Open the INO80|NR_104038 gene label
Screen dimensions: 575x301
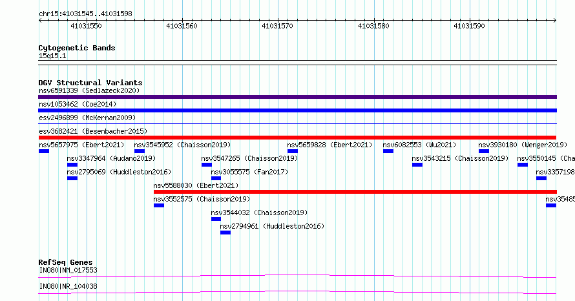coord(68,286)
